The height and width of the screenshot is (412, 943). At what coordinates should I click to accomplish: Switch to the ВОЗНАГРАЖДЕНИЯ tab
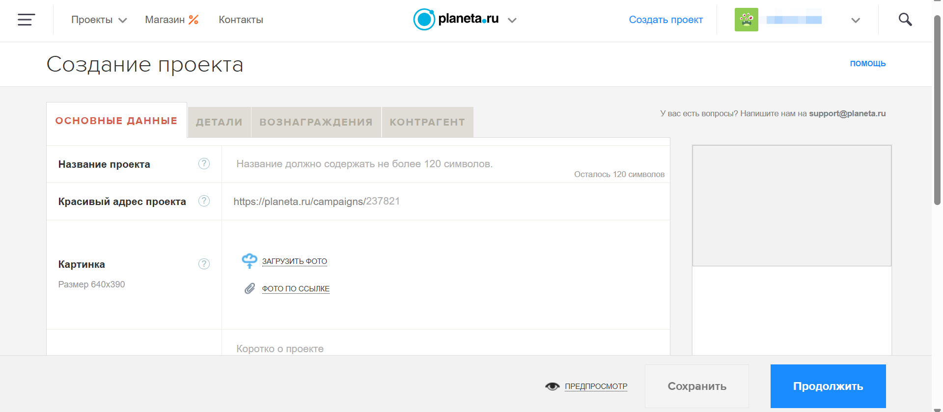point(316,122)
